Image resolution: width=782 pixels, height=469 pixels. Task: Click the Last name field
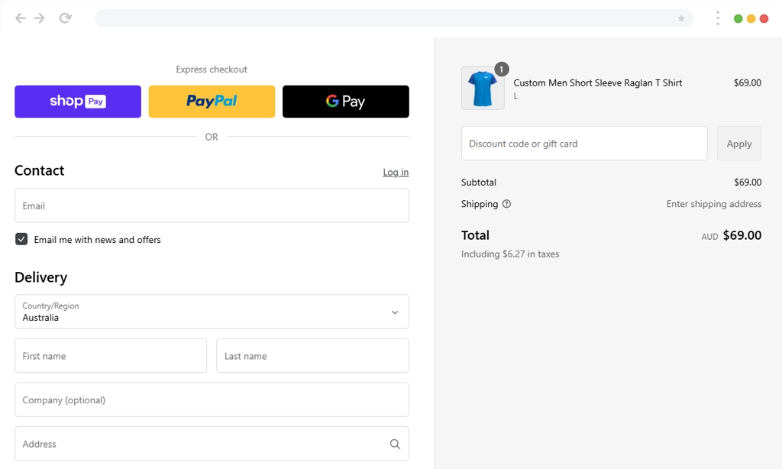click(x=312, y=355)
